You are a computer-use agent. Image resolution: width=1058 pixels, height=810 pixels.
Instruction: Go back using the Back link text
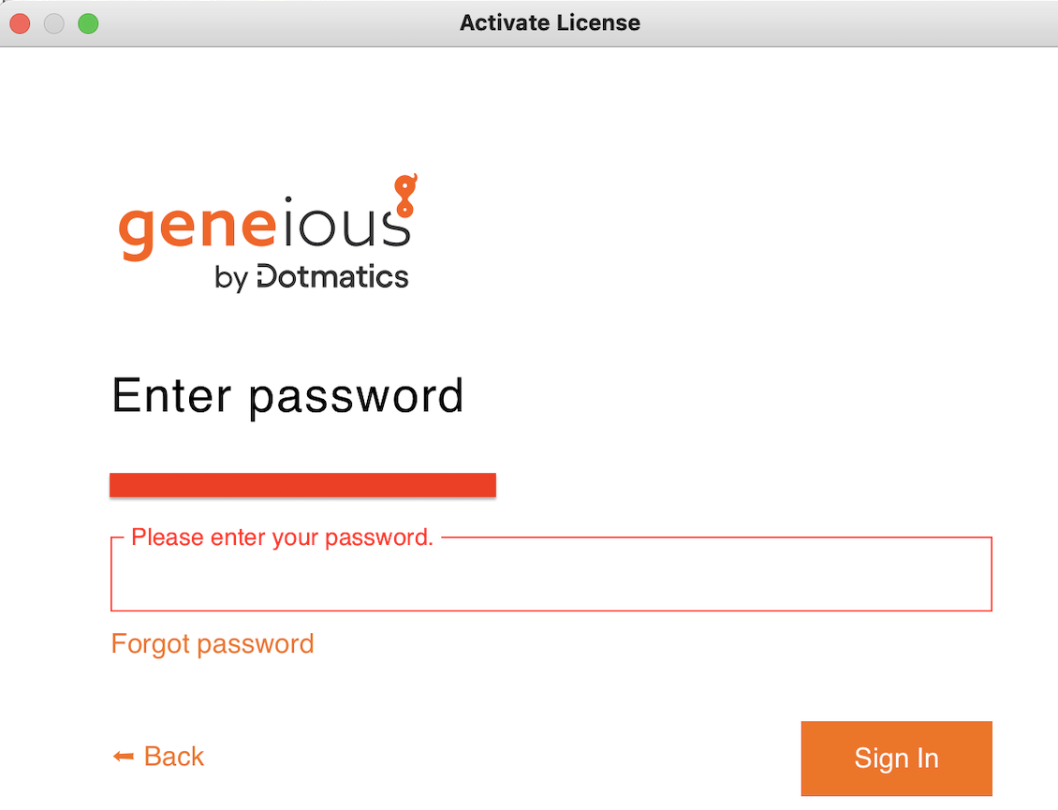click(173, 757)
